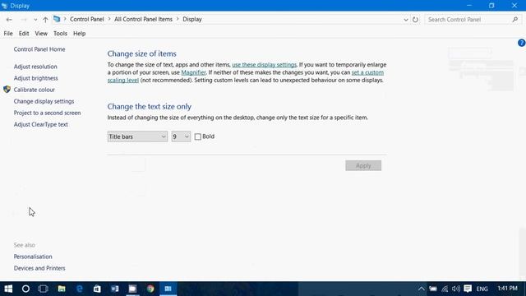Open the Windows Start menu
The image size is (526, 296).
coord(8,289)
